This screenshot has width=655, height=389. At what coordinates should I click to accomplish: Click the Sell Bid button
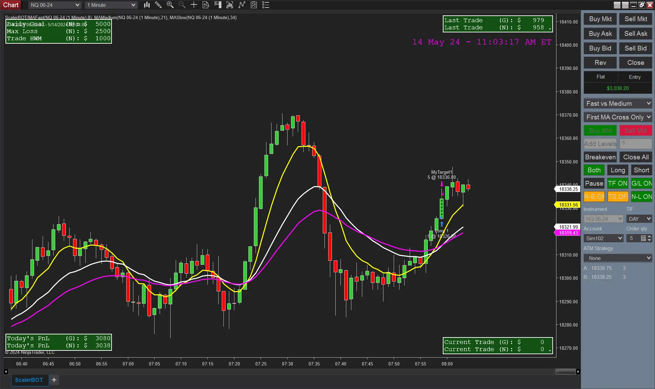click(636, 48)
